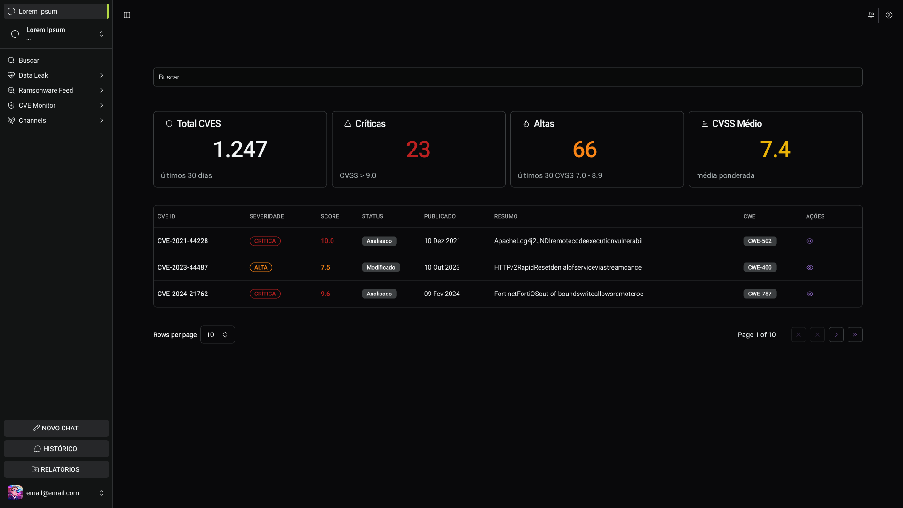Click the score value 10.0

(x=327, y=241)
